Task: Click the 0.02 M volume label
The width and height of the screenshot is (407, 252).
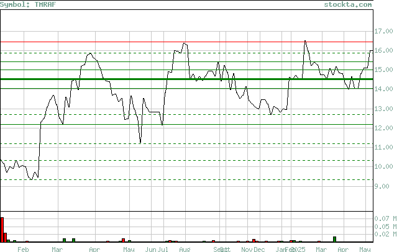Action: point(385,234)
